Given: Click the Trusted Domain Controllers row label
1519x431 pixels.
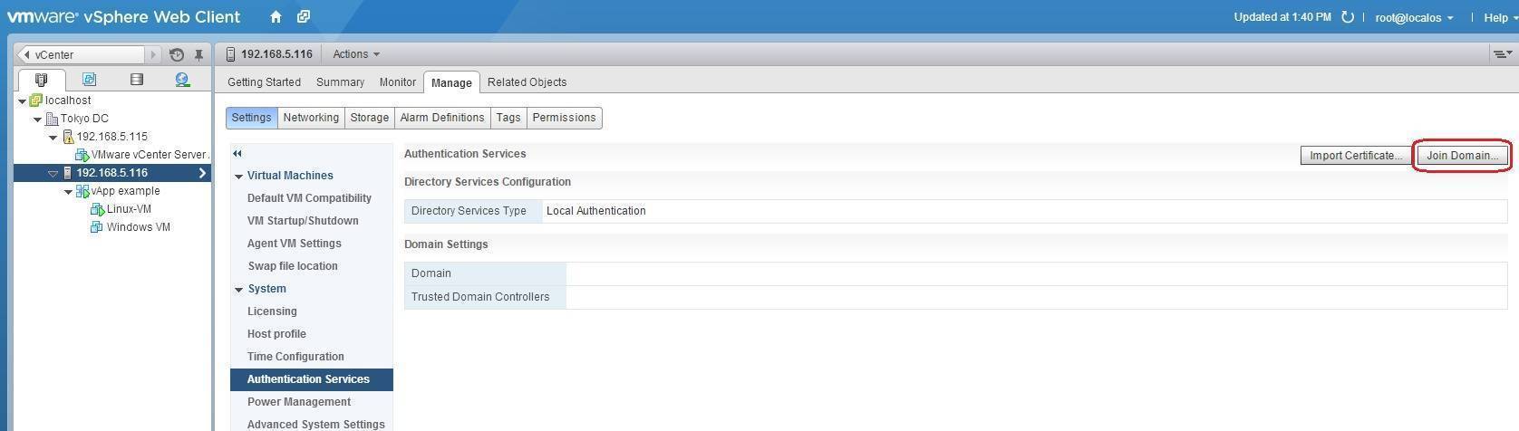Looking at the screenshot, I should point(480,297).
